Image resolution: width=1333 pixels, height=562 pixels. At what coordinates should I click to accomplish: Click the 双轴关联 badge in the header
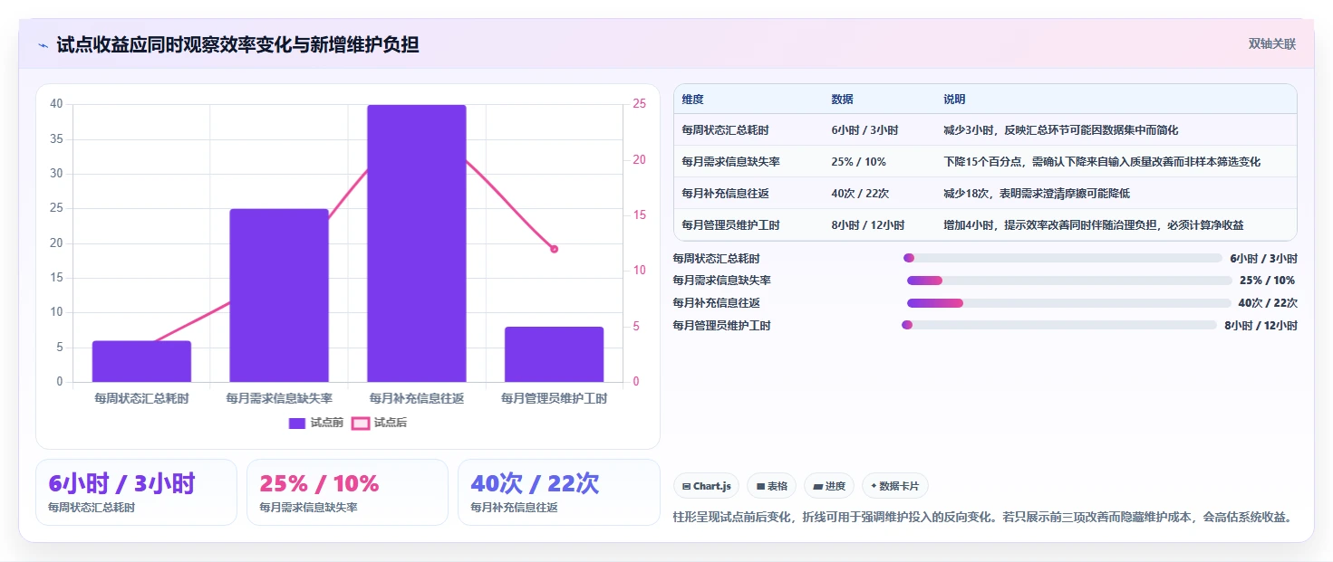point(1271,43)
